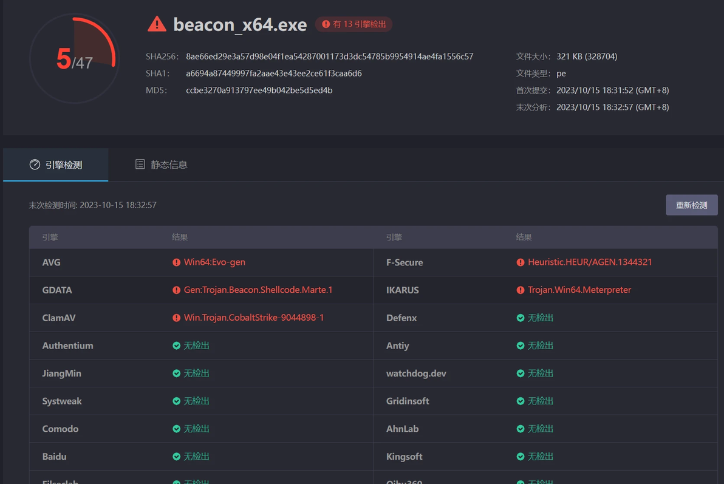The height and width of the screenshot is (484, 724).
Task: Click the F-Secure red alert icon
Action: pyautogui.click(x=521, y=262)
